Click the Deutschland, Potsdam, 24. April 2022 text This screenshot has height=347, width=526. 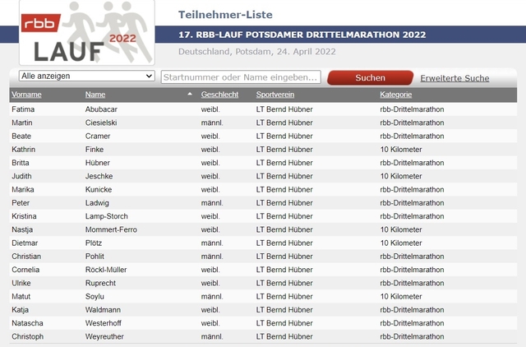pyautogui.click(x=257, y=52)
